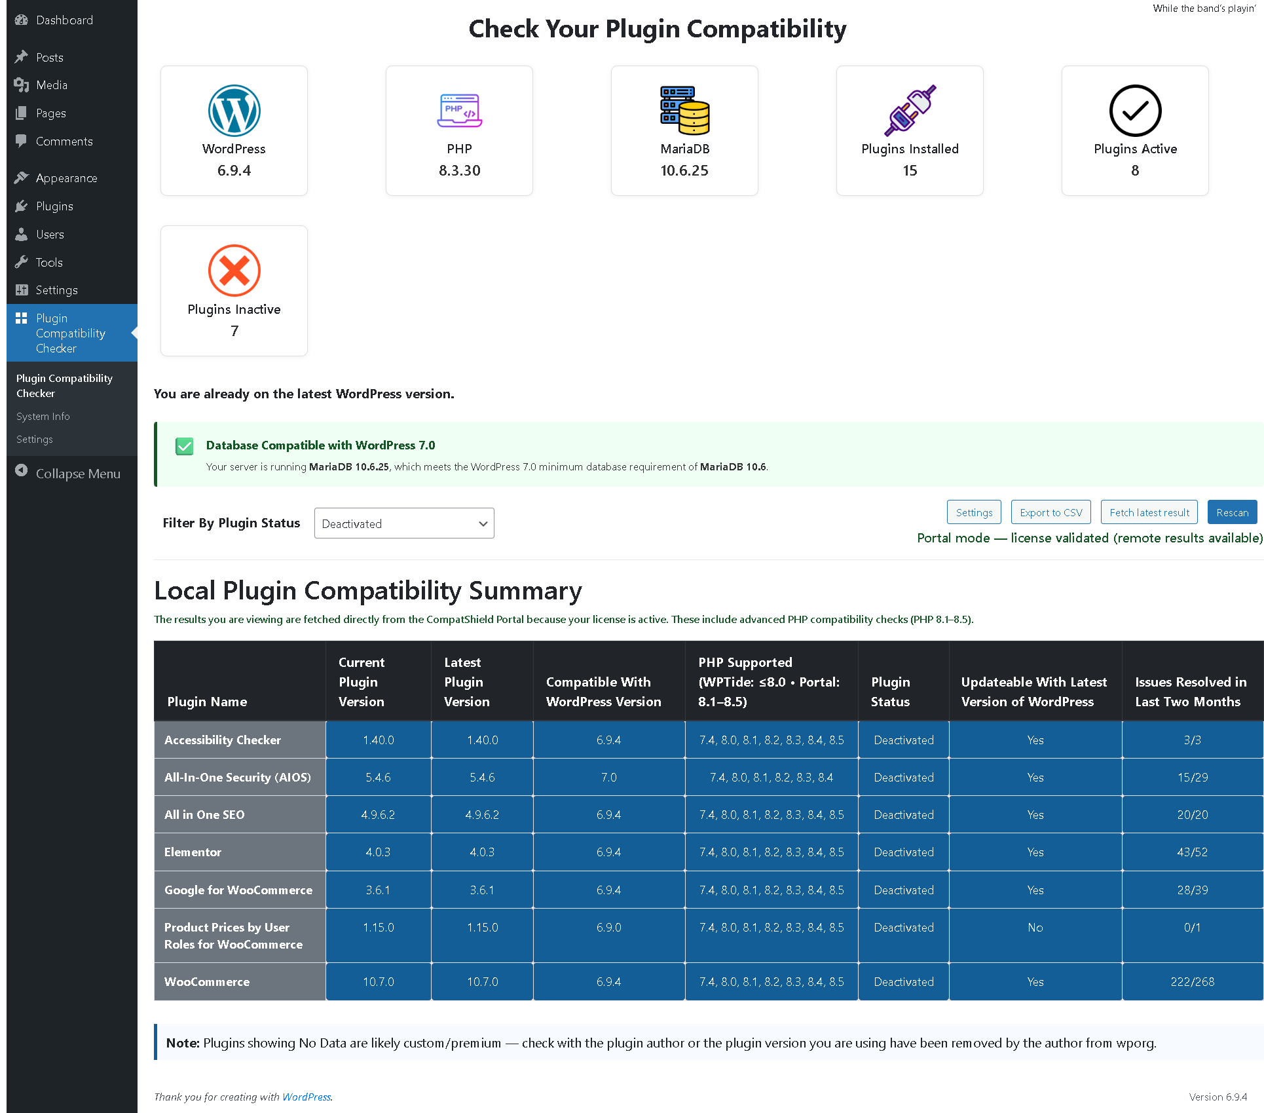This screenshot has width=1264, height=1113.
Task: Click Fetch latest result button
Action: click(1149, 512)
